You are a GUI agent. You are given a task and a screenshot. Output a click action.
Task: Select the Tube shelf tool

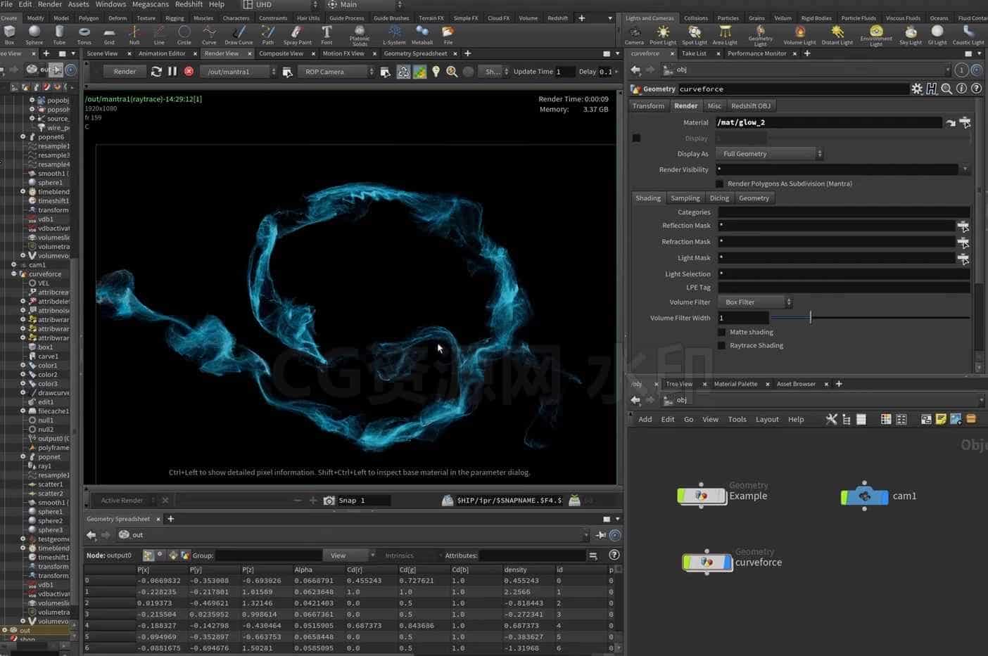tap(59, 35)
